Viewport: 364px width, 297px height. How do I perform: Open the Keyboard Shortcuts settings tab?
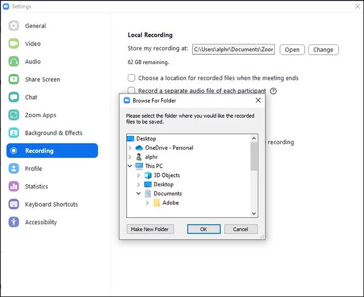52,204
